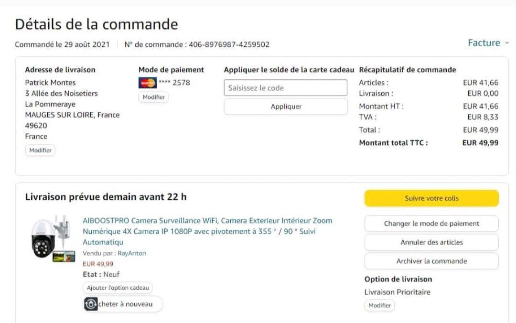The image size is (516, 323).
Task: Archive order with Archiver la commande
Action: pyautogui.click(x=431, y=261)
